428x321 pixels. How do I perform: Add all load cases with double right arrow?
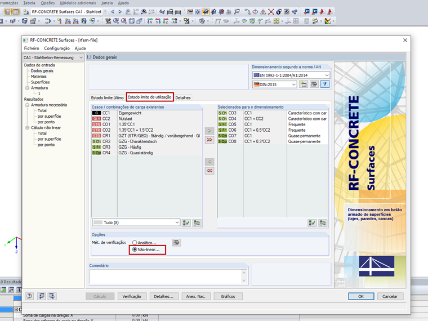[x=209, y=140]
